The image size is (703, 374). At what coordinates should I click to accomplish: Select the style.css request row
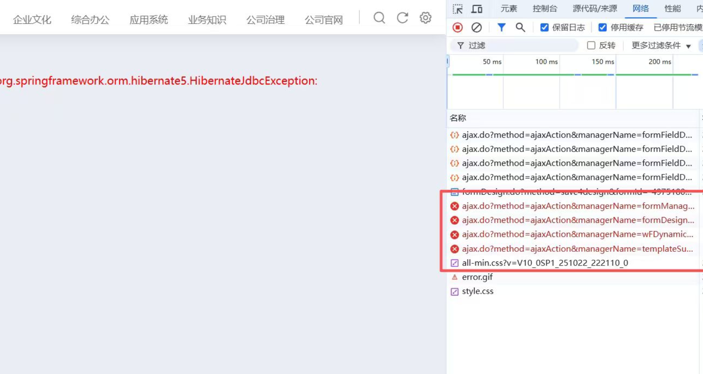click(573, 292)
